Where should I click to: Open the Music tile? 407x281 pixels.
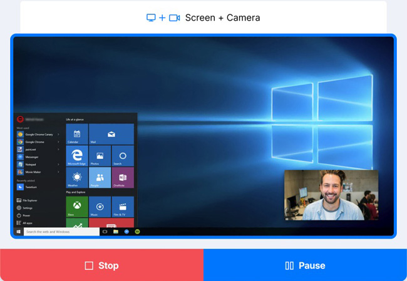click(x=100, y=207)
